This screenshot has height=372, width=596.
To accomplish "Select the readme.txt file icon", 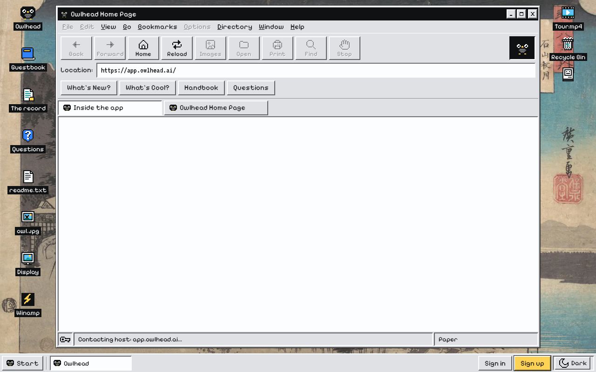I will tap(28, 176).
